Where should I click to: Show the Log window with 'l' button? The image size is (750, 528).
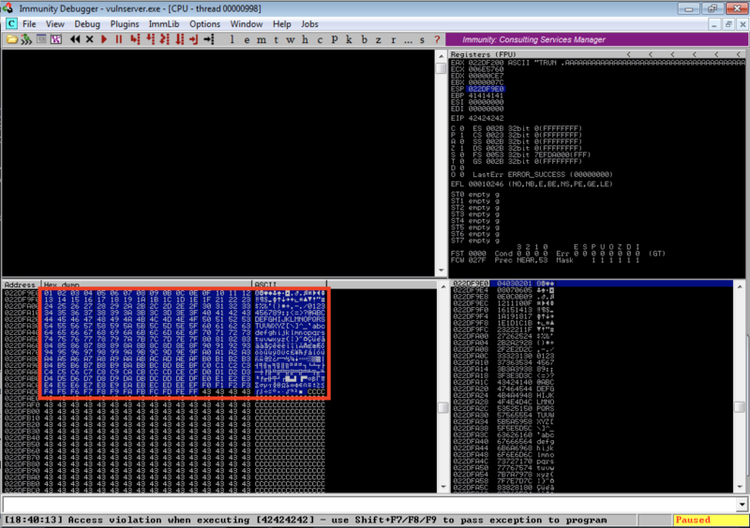232,39
